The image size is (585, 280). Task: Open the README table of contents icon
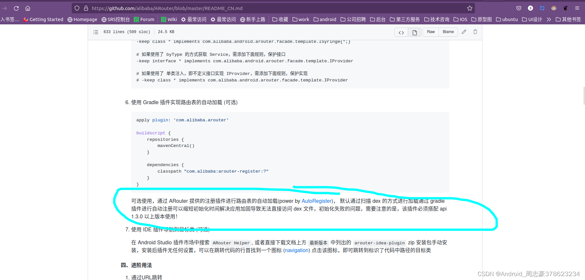96,32
